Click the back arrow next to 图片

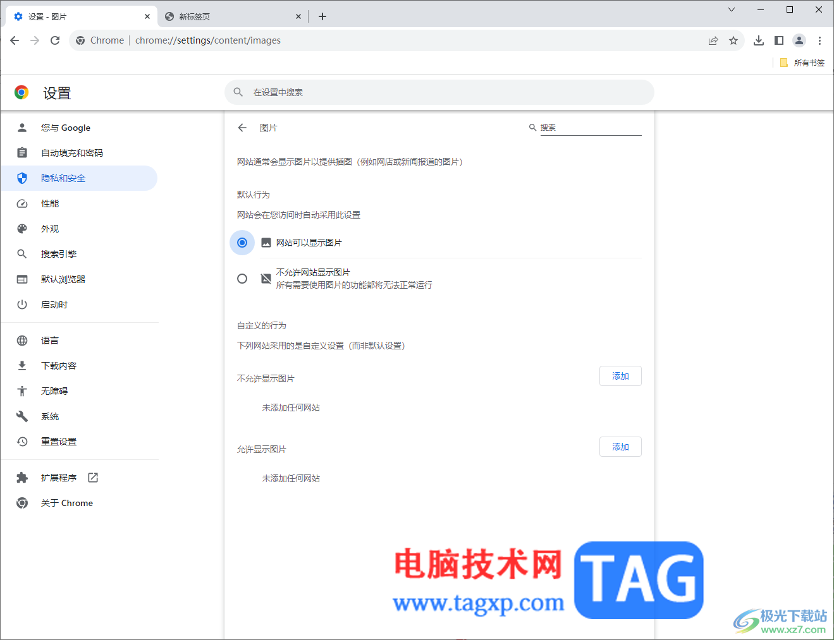tap(242, 128)
